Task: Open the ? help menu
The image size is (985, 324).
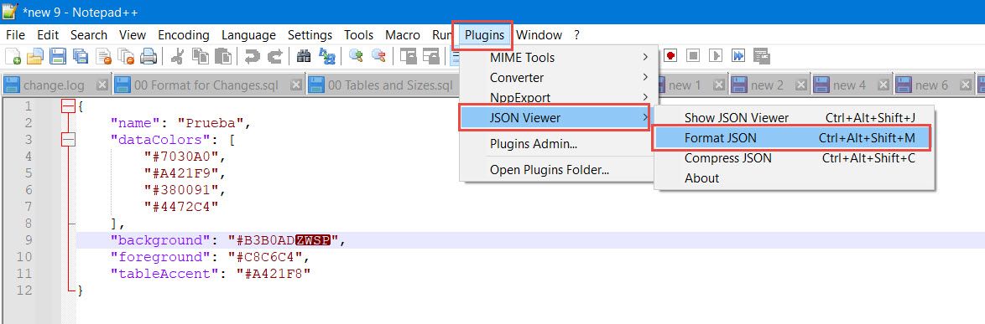Action: pos(576,35)
